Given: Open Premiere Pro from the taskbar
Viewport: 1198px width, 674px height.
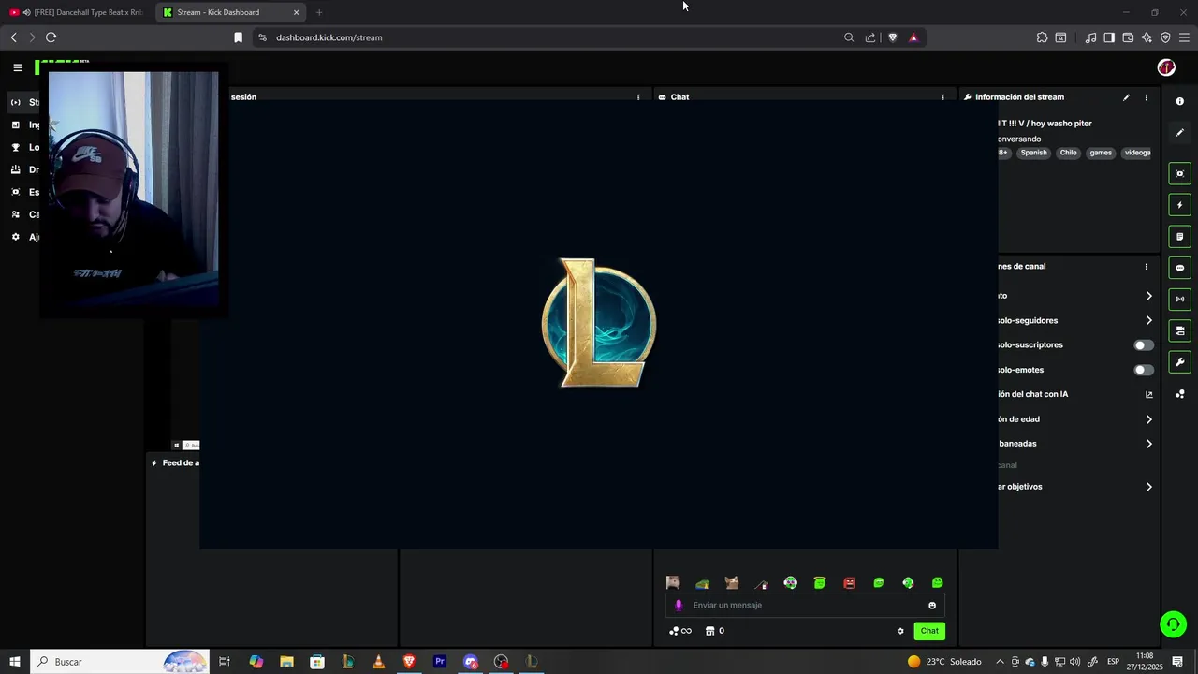Looking at the screenshot, I should 440,662.
